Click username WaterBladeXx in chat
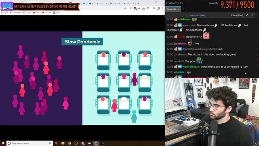Viewport: 259px width, 146px height. pos(191,67)
